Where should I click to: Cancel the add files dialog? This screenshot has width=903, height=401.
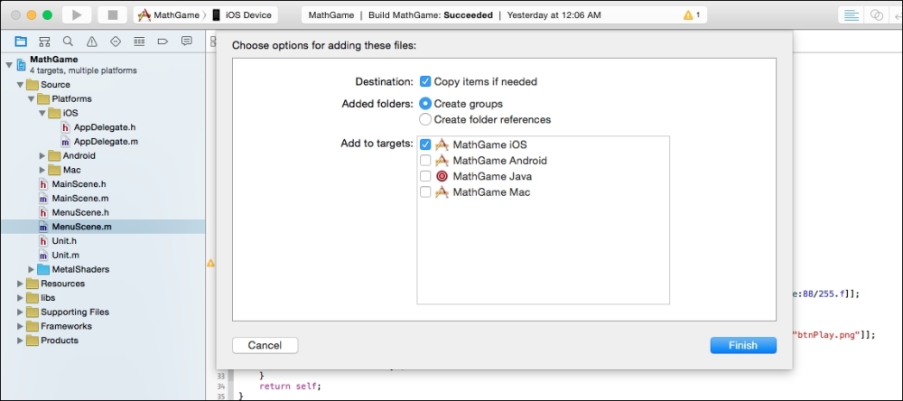(x=265, y=345)
